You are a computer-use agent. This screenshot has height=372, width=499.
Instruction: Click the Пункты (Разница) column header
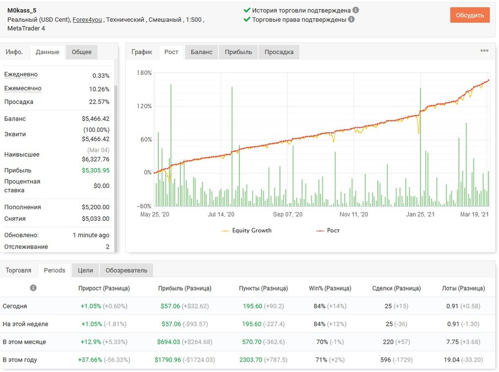coord(264,288)
